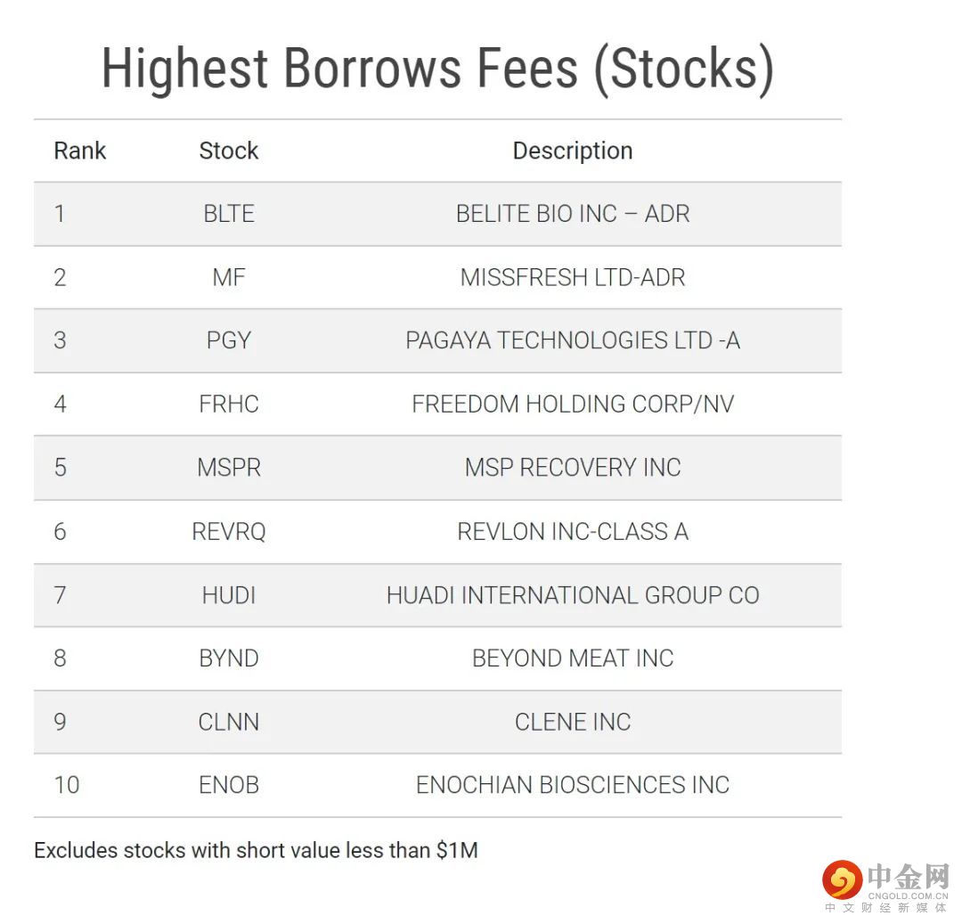The width and height of the screenshot is (962, 924).
Task: Click the Description column header
Action: 573,151
